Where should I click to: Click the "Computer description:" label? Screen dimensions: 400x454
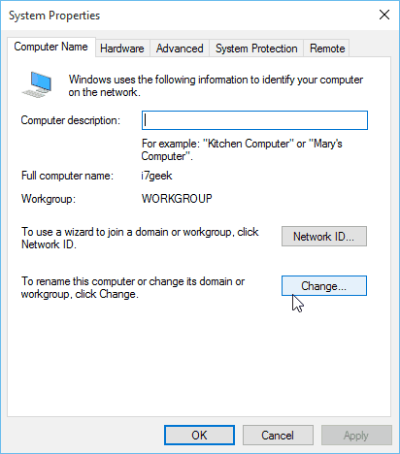click(71, 120)
